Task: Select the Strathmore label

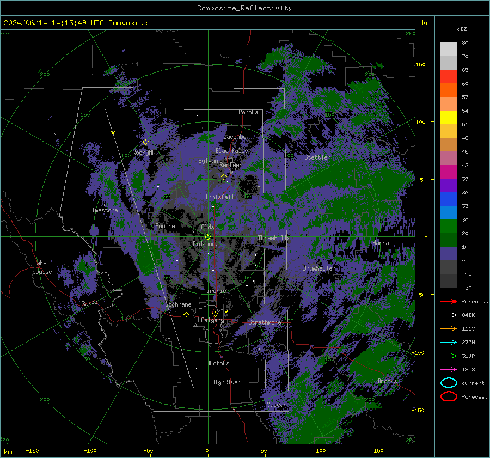Action: pyautogui.click(x=265, y=322)
